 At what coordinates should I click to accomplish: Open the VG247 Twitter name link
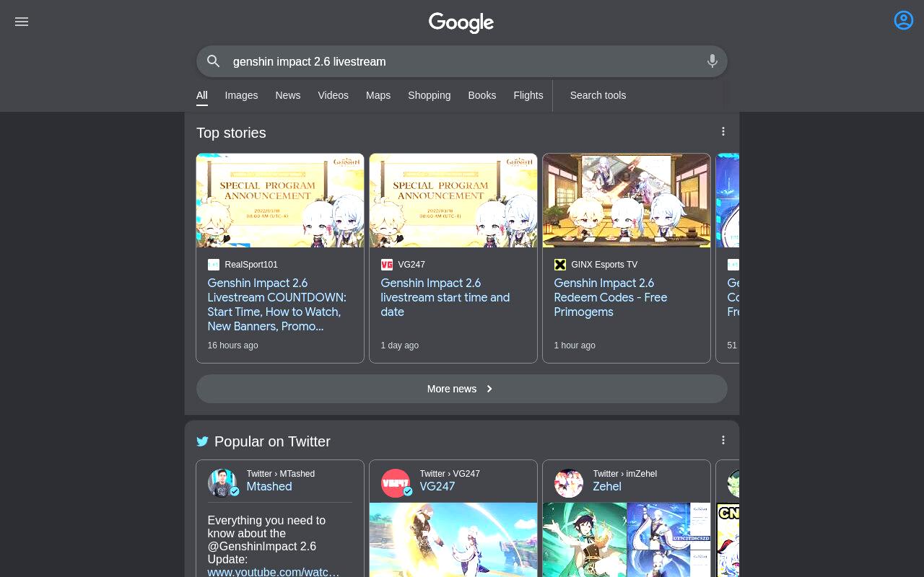(437, 487)
